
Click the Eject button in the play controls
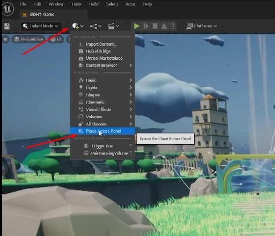[164, 26]
